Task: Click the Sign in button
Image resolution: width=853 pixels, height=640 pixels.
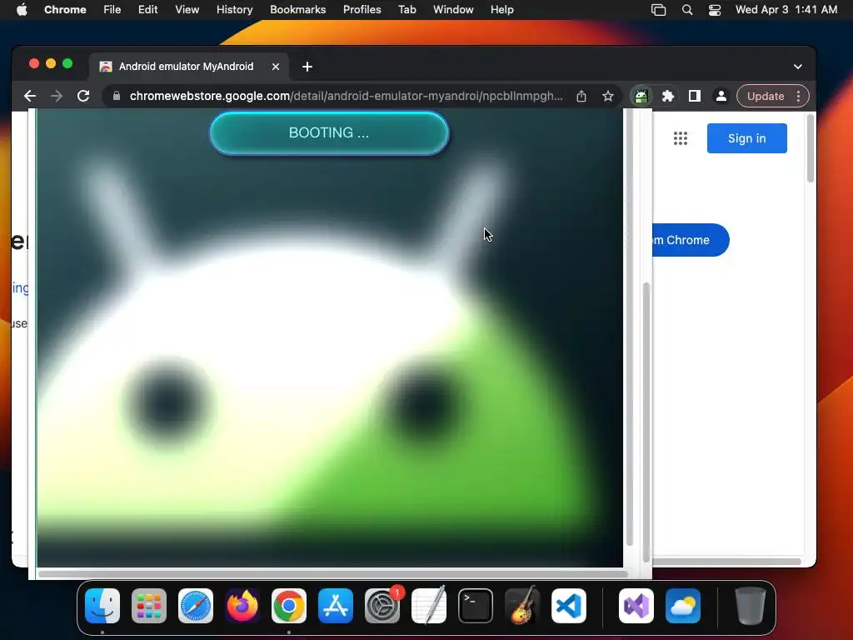Action: 747,138
